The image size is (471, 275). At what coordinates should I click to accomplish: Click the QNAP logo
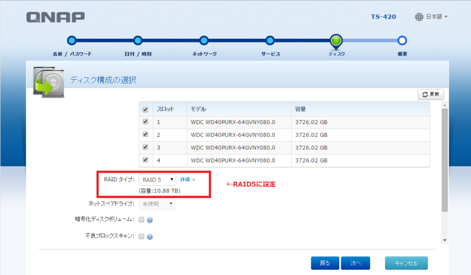tap(55, 17)
